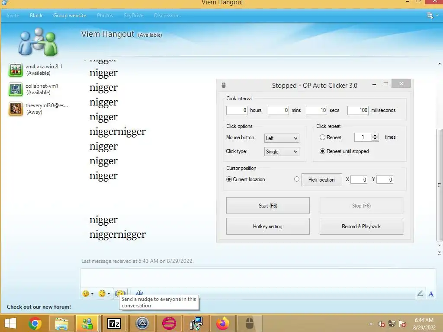This screenshot has height=332, width=443.
Task: Click the Pick location button
Action: 321,180
